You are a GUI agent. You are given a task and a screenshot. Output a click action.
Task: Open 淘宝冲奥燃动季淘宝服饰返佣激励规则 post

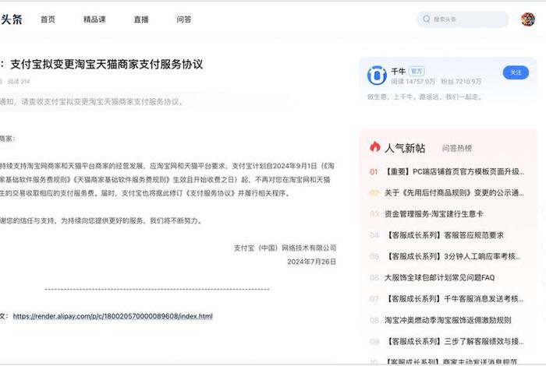[448, 320]
